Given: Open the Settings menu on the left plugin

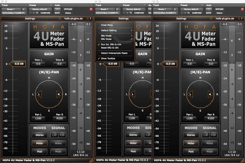Looking at the screenshot, I should pos(30,18).
